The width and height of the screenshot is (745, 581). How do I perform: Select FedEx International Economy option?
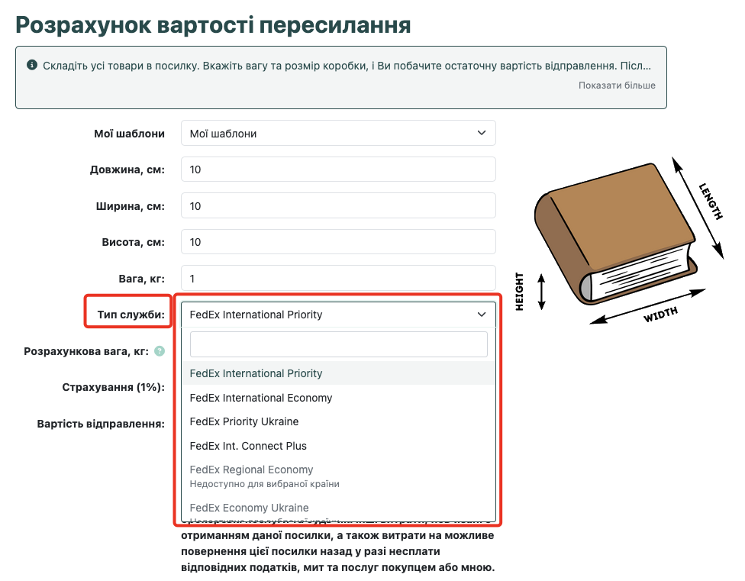338,398
